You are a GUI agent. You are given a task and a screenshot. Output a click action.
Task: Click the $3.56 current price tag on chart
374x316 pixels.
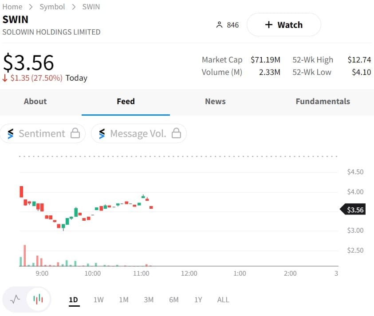click(x=354, y=210)
